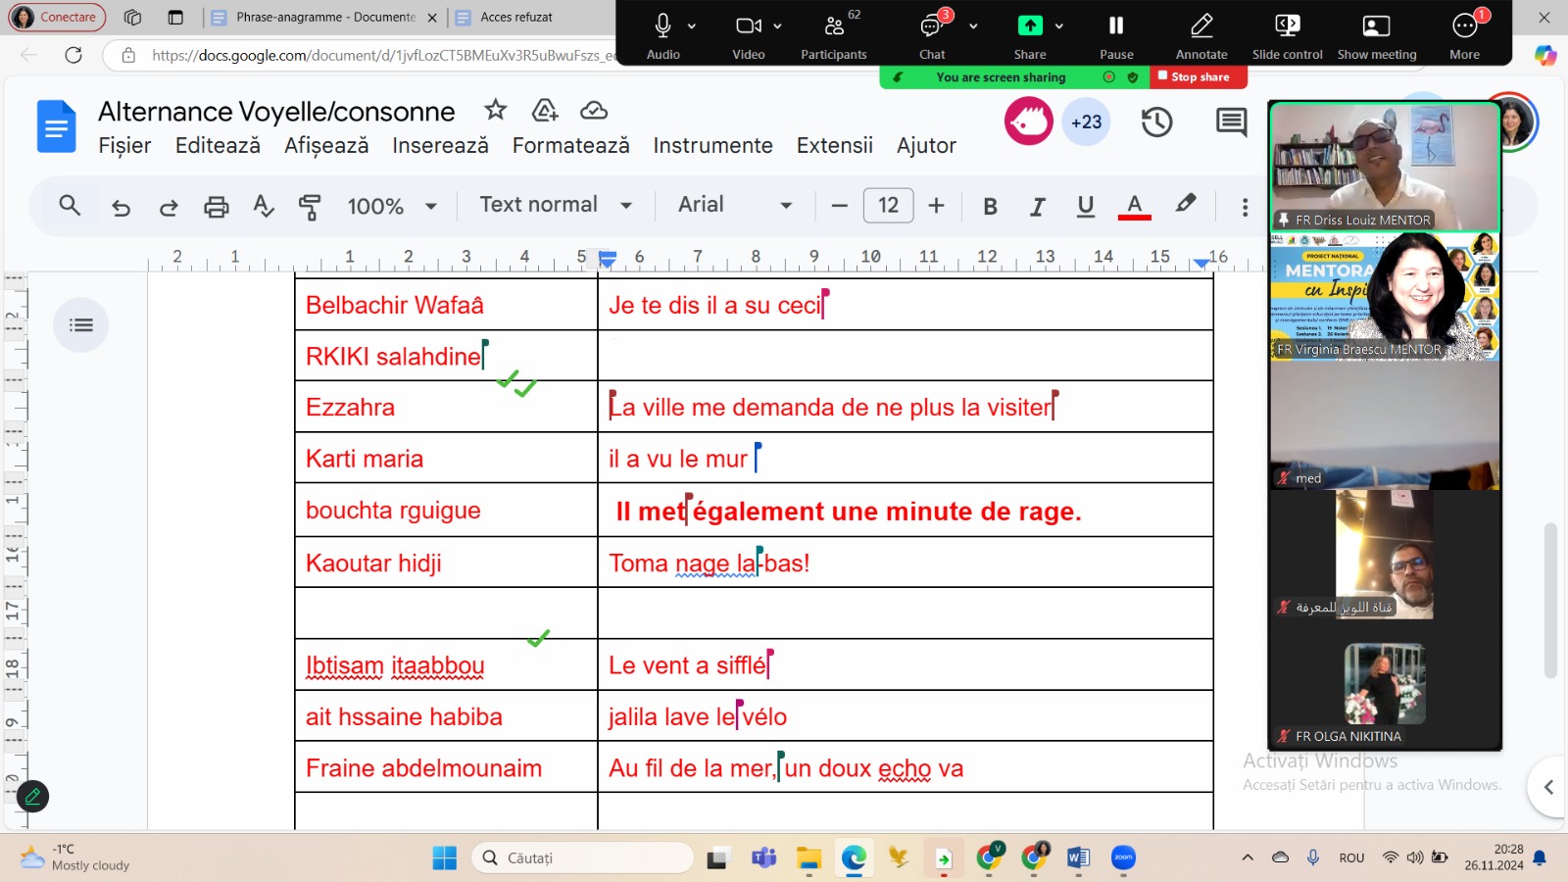This screenshot has width=1568, height=882.
Task: Open the text color picker
Action: click(x=1134, y=205)
